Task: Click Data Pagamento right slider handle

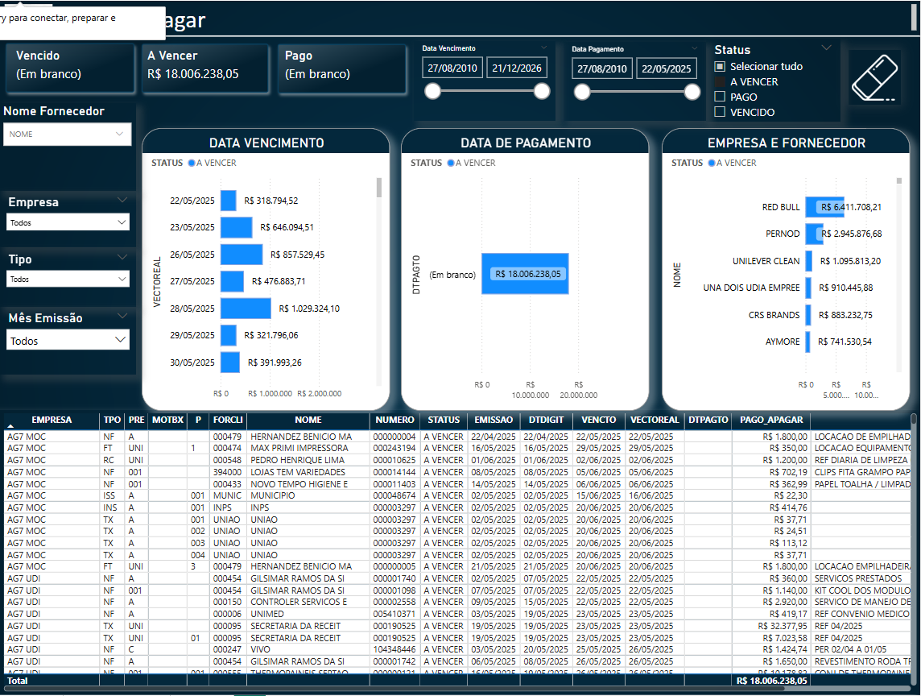Action: [692, 92]
